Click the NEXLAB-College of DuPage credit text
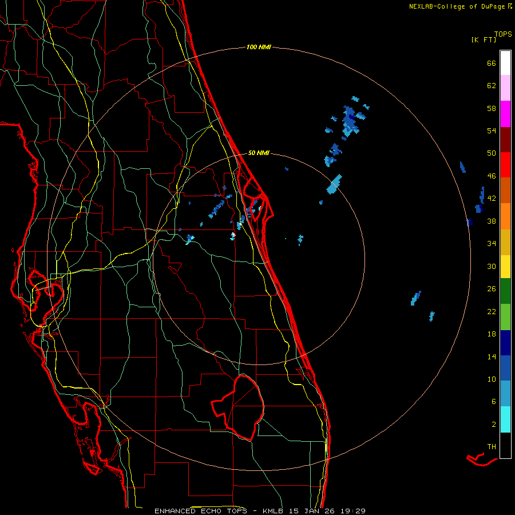This screenshot has height=515, width=515. (457, 6)
